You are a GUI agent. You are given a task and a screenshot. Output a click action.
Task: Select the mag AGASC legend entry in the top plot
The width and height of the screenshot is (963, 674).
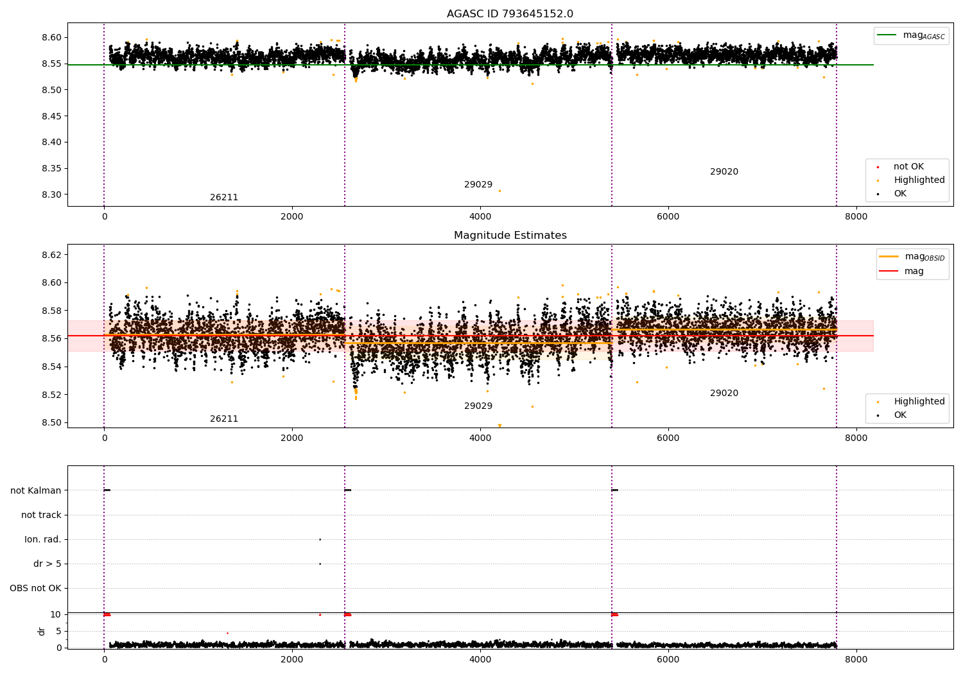click(x=911, y=35)
